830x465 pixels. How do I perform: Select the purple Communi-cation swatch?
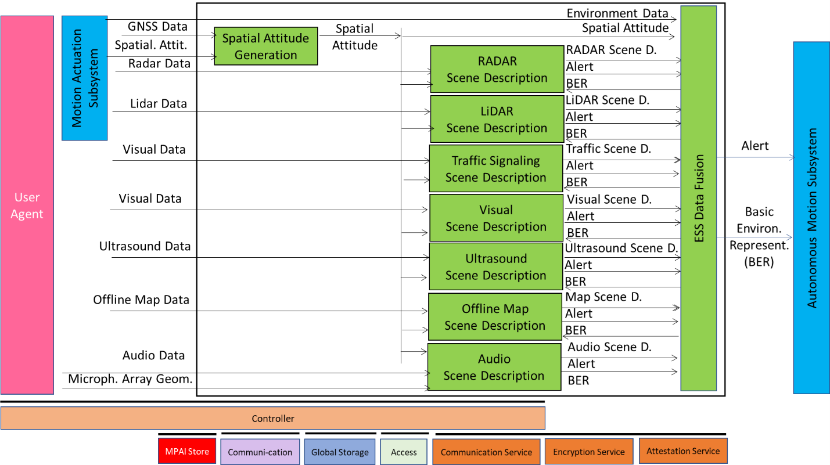click(x=260, y=451)
